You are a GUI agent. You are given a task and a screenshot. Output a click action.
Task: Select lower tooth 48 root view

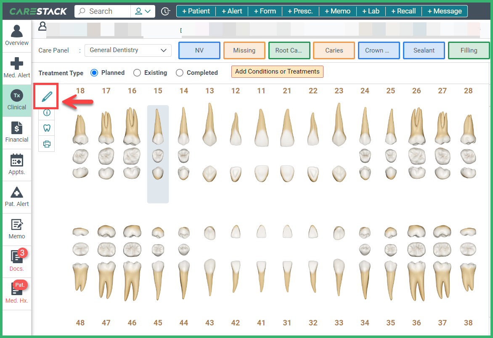pyautogui.click(x=80, y=277)
